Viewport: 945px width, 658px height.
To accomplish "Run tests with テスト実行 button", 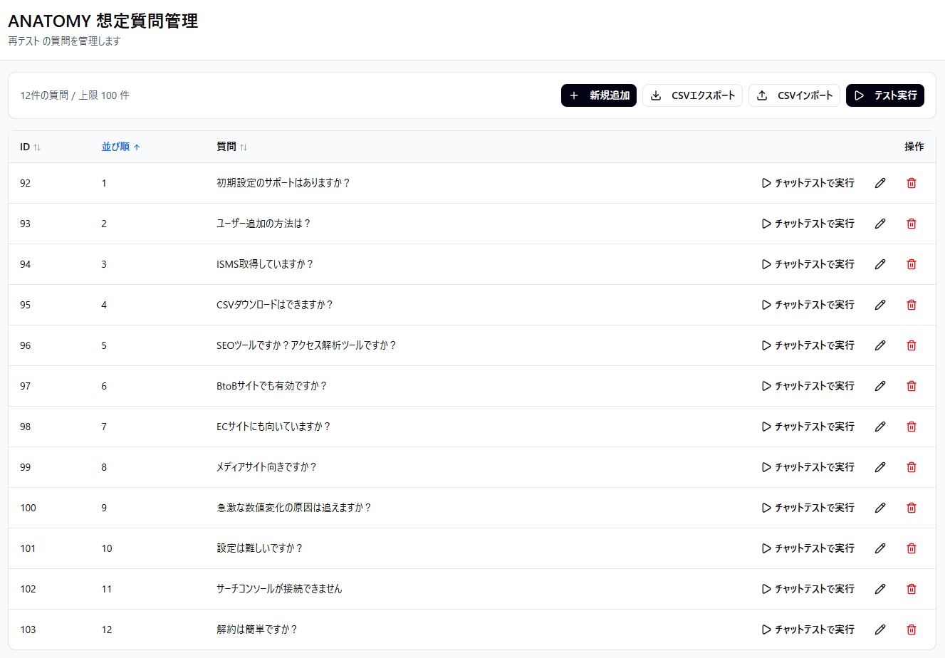I will (885, 95).
